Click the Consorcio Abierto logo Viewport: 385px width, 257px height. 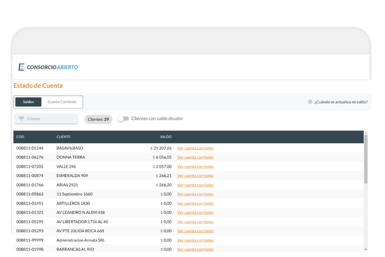click(49, 67)
